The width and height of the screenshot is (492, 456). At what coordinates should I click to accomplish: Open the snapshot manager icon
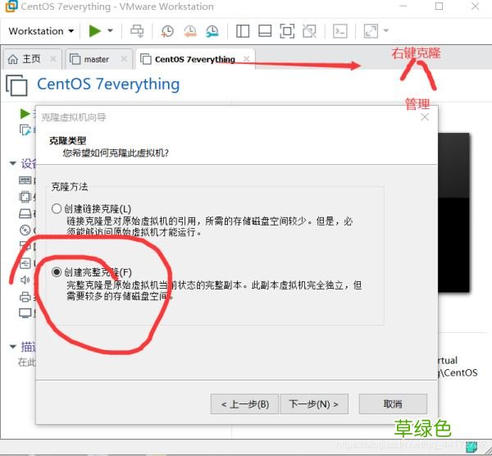pyautogui.click(x=212, y=31)
